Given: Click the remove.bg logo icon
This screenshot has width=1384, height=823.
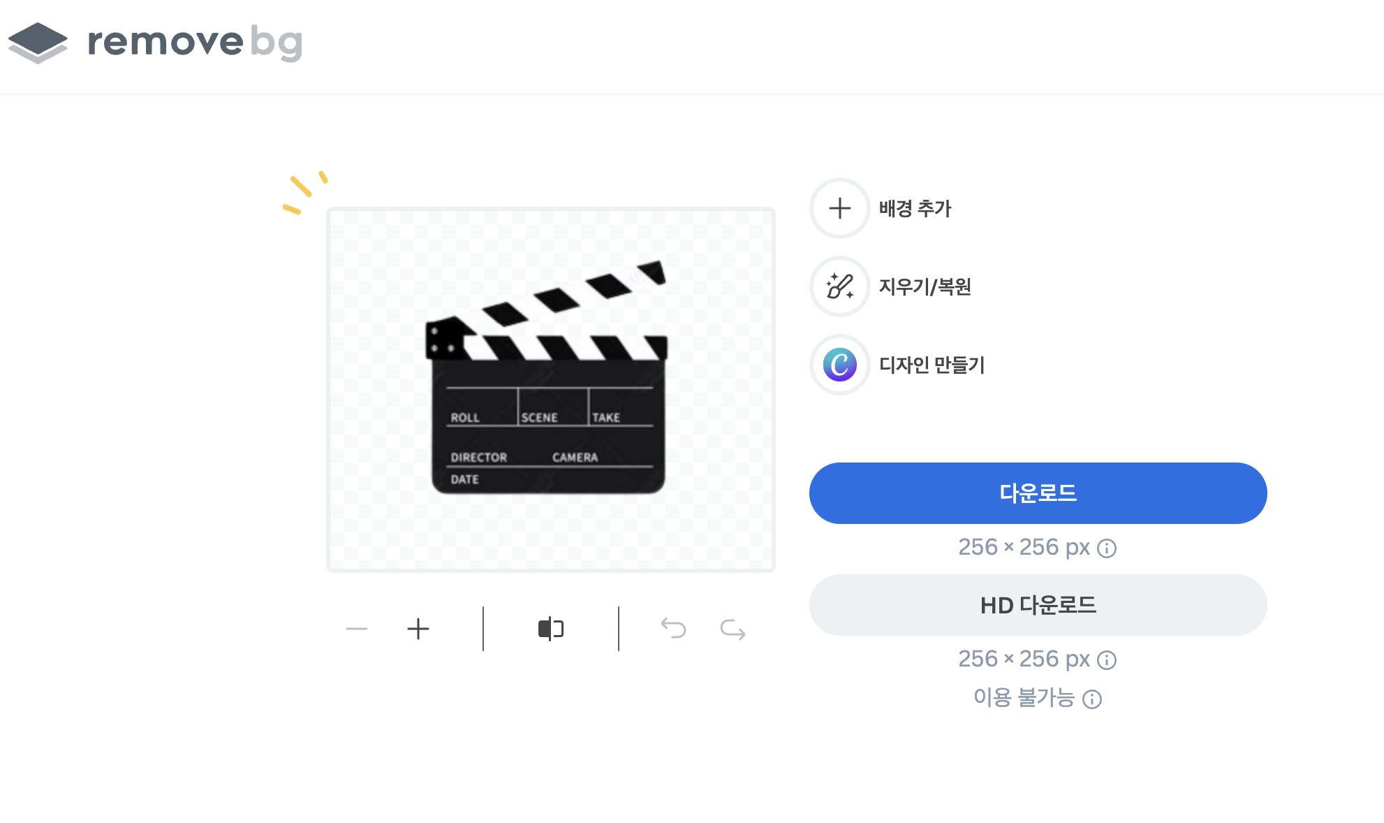Looking at the screenshot, I should [x=38, y=42].
